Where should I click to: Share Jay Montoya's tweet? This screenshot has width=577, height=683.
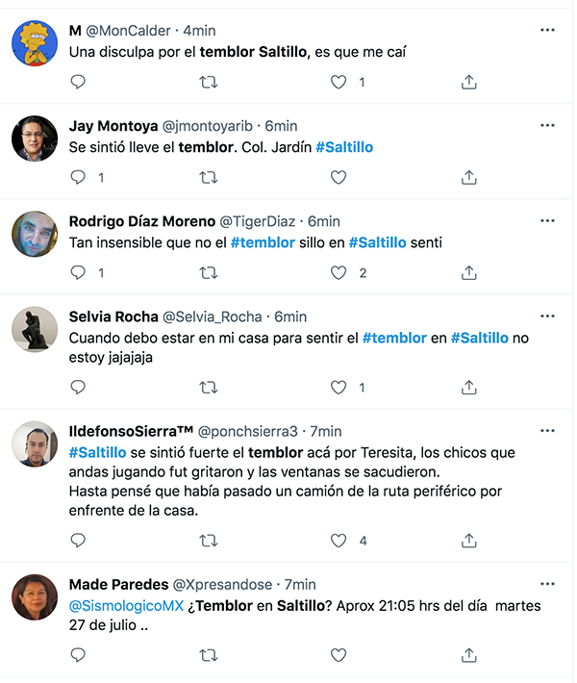(x=468, y=177)
